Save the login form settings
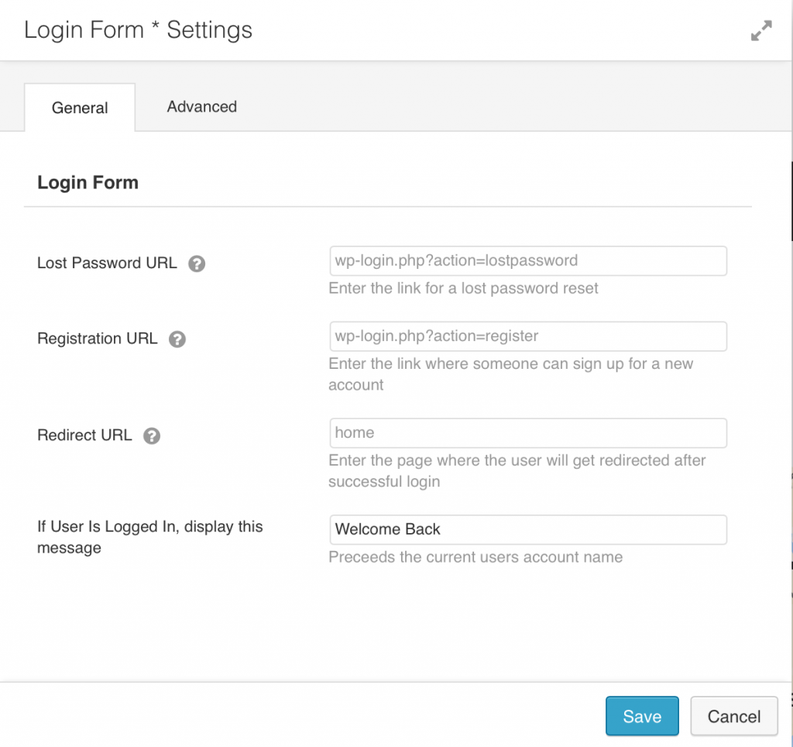 coord(642,716)
